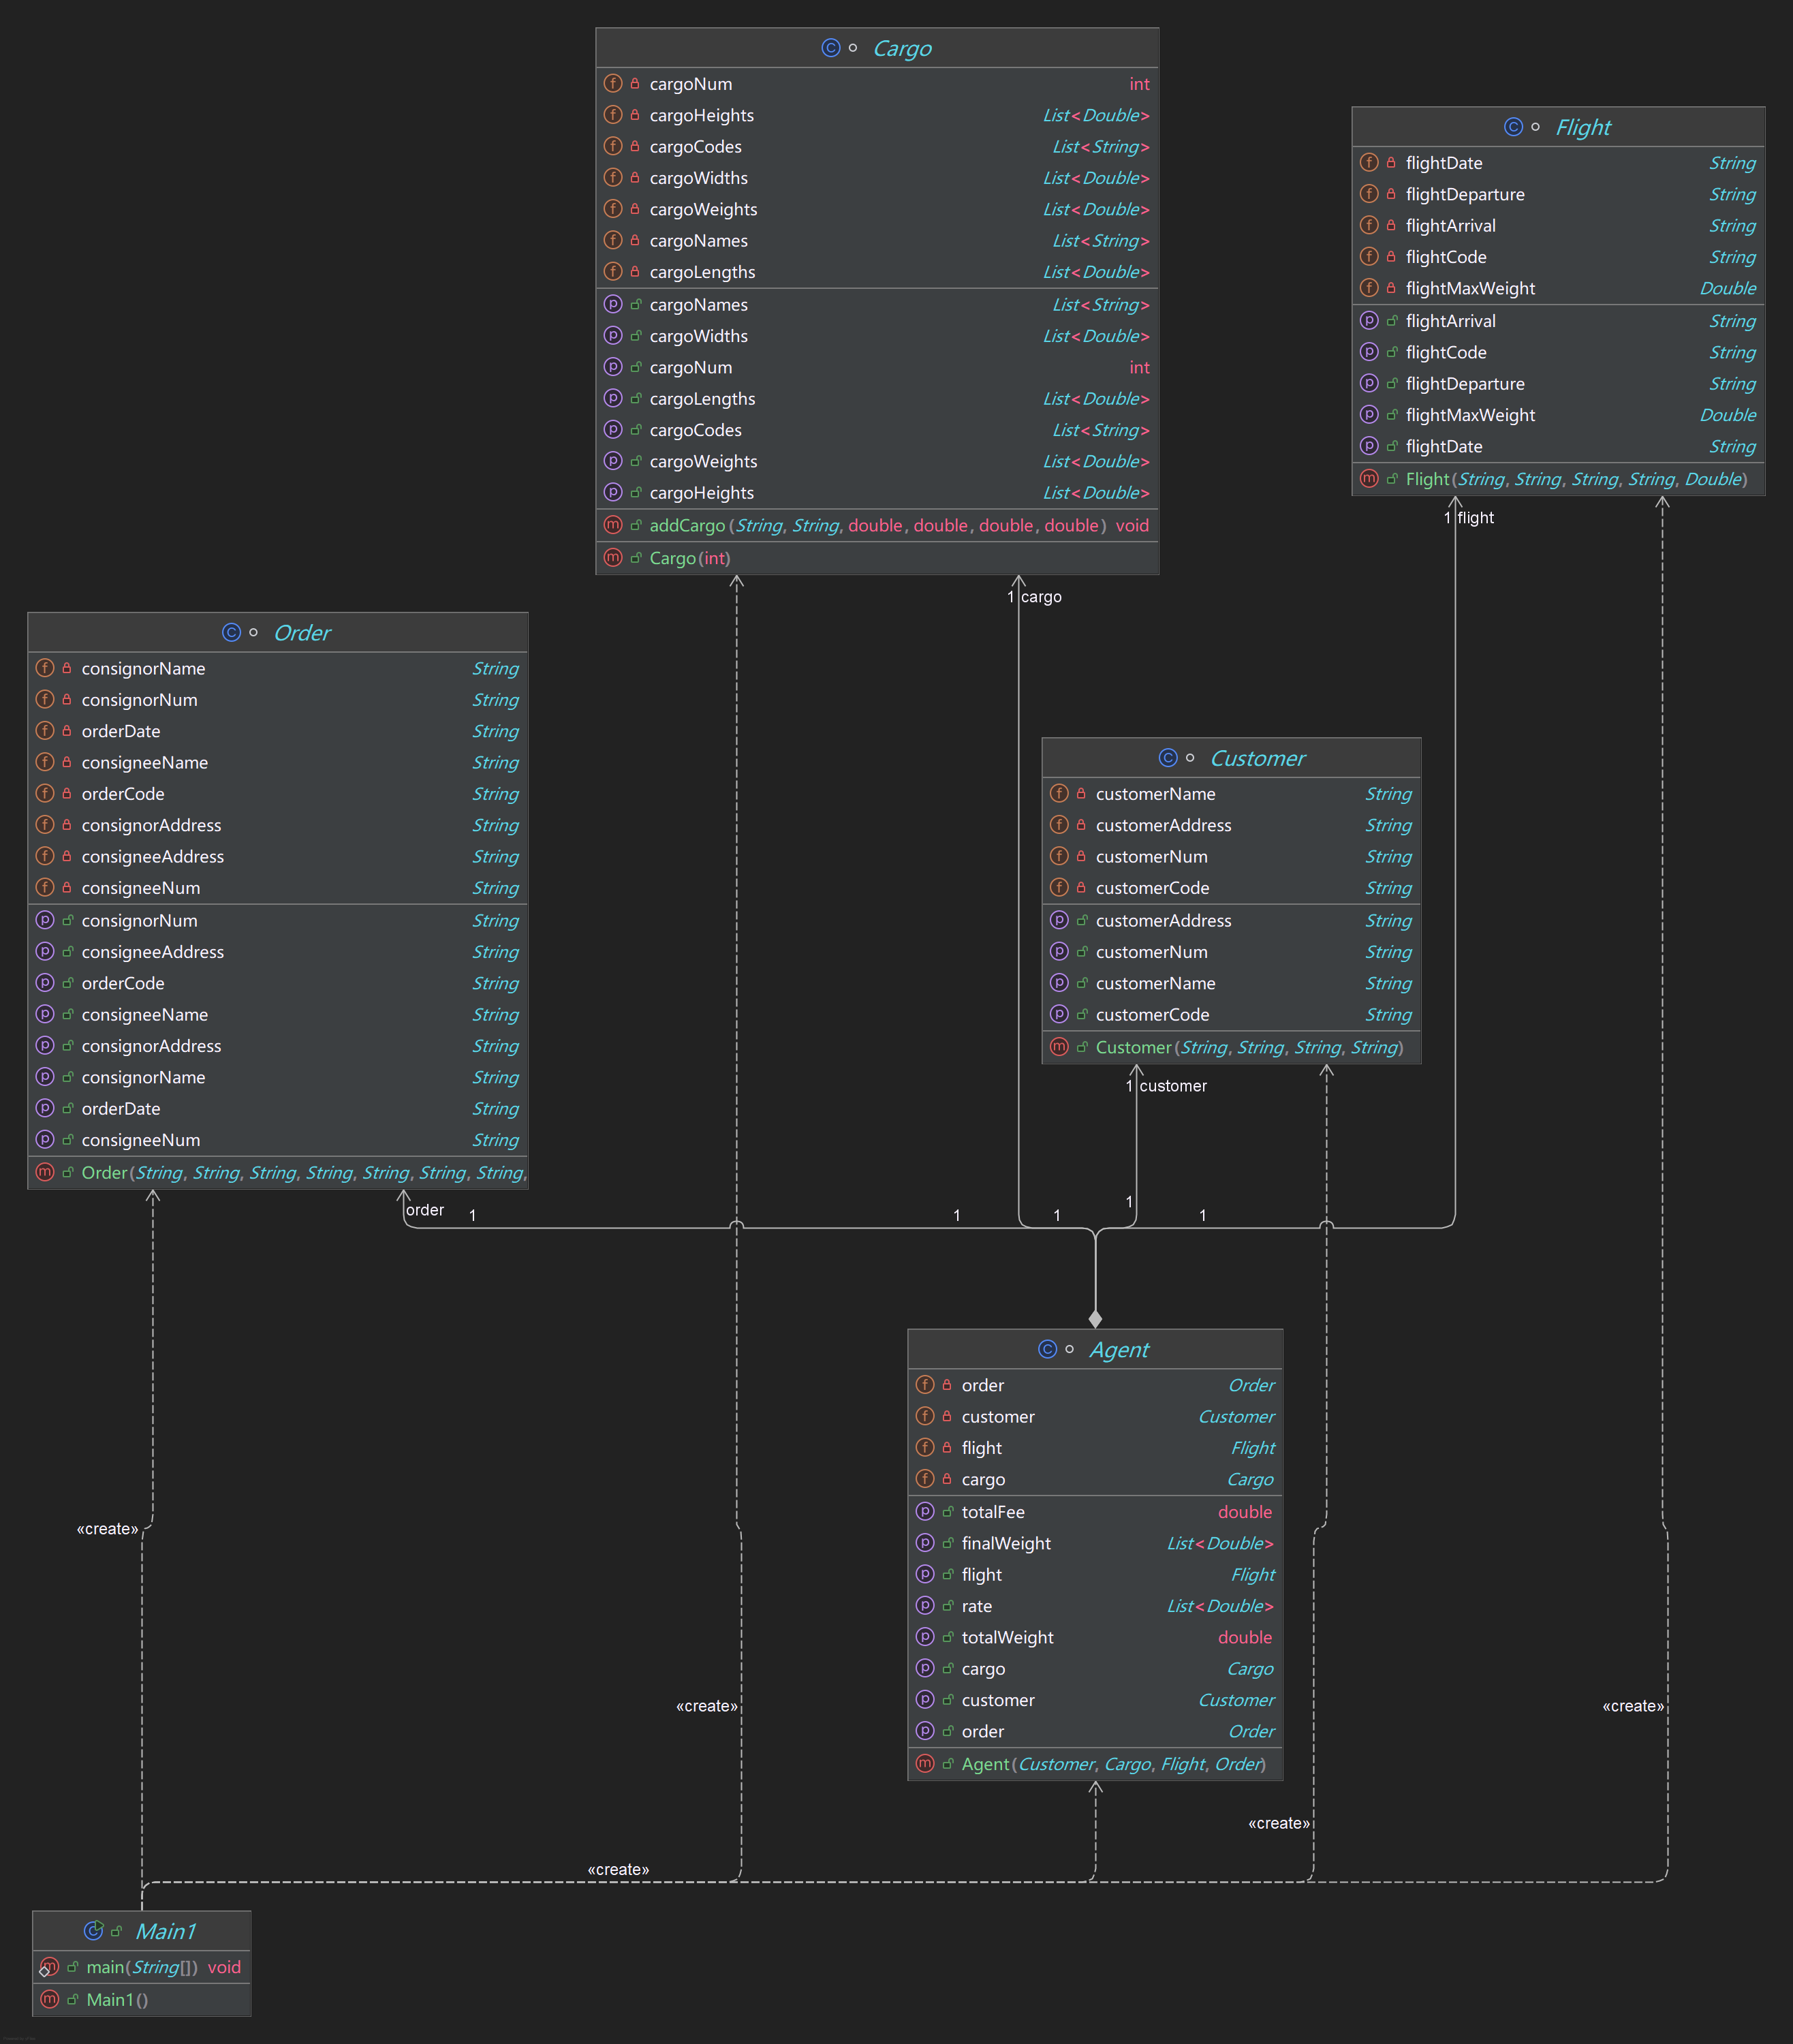Viewport: 1793px width, 2044px height.
Task: Click the Agent class icon in header
Action: point(1047,1350)
